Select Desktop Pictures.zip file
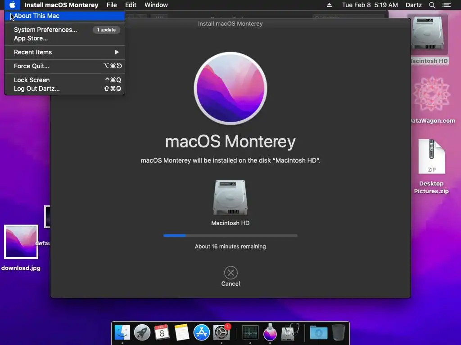 pos(431,156)
